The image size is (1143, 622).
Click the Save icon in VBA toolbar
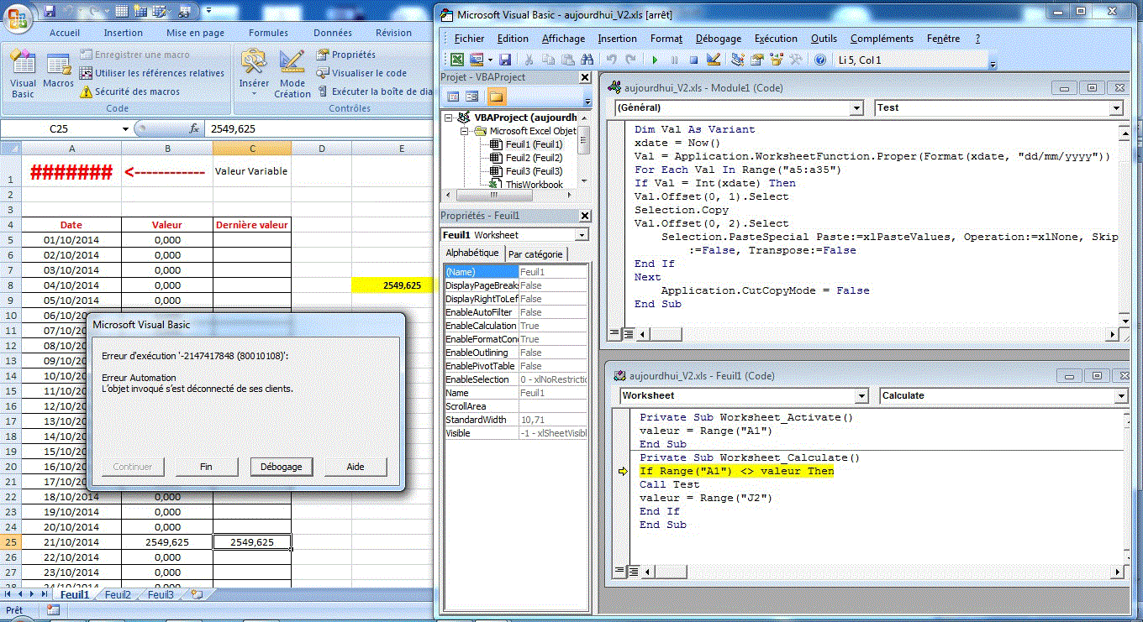tap(505, 60)
